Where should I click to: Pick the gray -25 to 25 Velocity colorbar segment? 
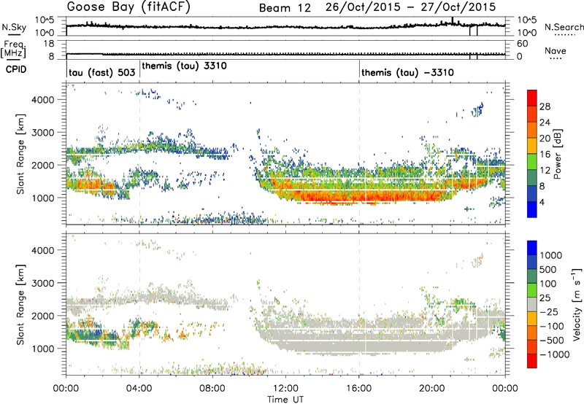pos(532,305)
